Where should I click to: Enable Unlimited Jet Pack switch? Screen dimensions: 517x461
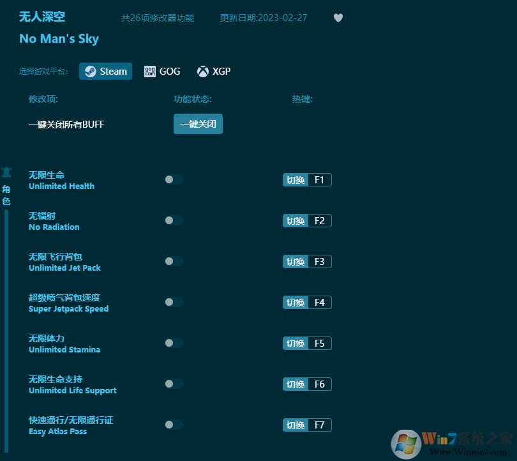(174, 261)
